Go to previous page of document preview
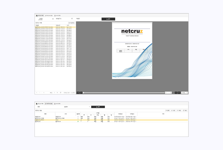Viewport: 223px width, 150px height. [x=81, y=93]
